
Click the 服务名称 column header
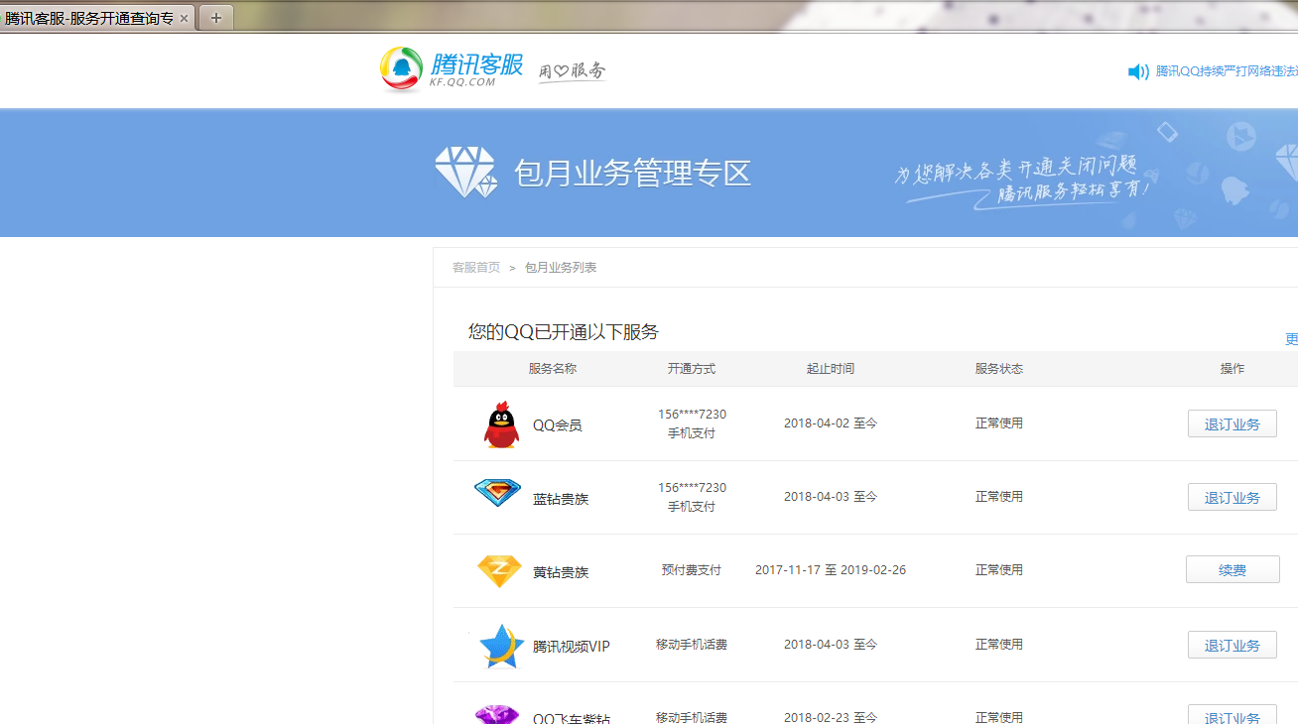(x=553, y=369)
